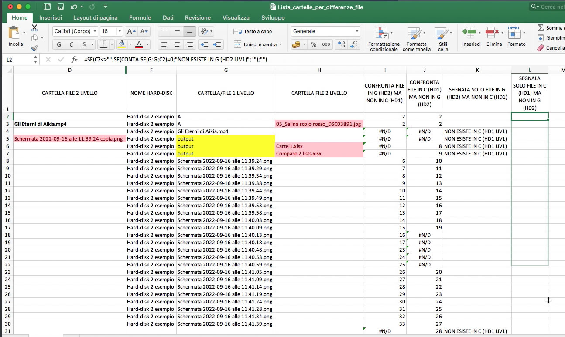Open Formattazione condizionale
Image resolution: width=565 pixels, height=337 pixels.
(x=384, y=39)
